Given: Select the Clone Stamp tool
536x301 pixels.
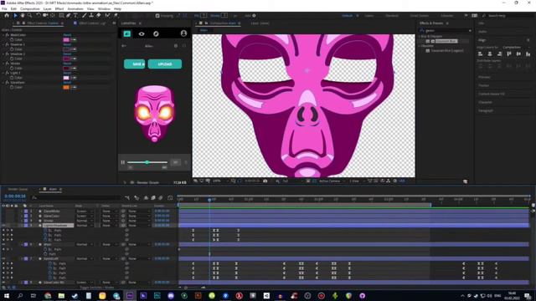Looking at the screenshot, I should [91, 15].
